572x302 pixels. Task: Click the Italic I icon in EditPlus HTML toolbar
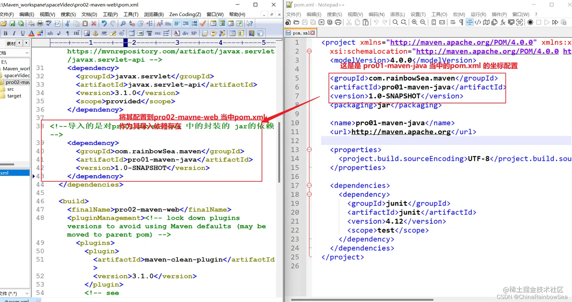click(x=14, y=33)
